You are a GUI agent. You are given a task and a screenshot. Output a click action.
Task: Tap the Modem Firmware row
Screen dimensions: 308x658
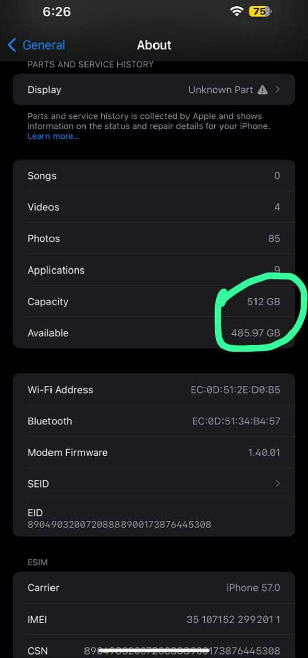coord(154,453)
